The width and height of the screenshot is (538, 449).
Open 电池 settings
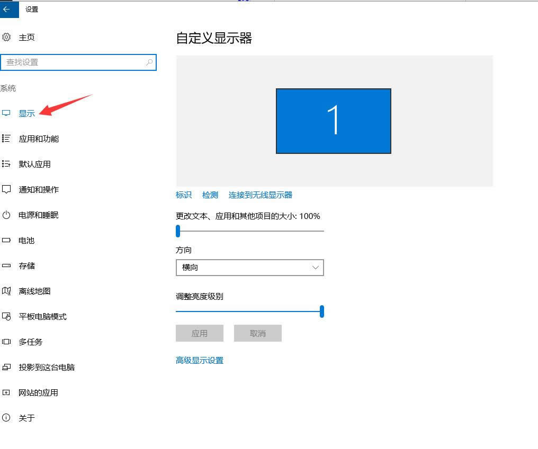click(26, 240)
